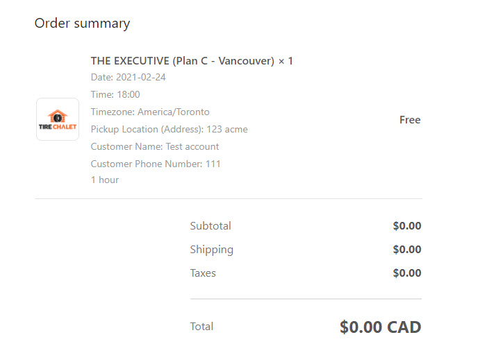Click the $0.00 CAD total amount
This screenshot has height=362, width=478.
(381, 327)
